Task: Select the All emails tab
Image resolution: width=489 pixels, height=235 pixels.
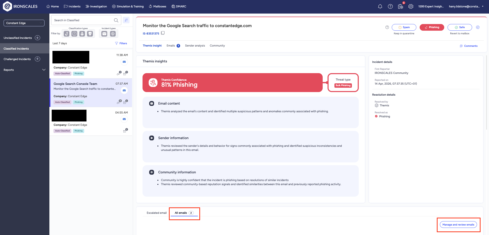Action: tap(184, 213)
